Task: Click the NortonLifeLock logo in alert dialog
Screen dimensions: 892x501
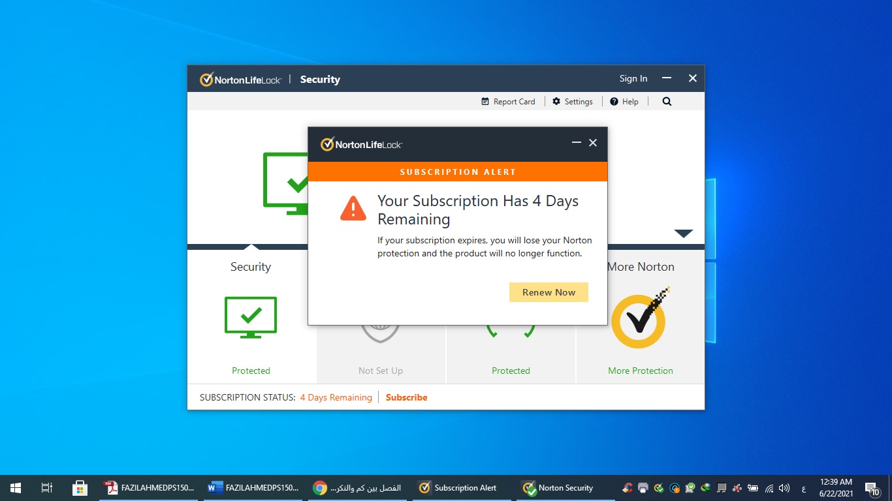Action: (361, 144)
